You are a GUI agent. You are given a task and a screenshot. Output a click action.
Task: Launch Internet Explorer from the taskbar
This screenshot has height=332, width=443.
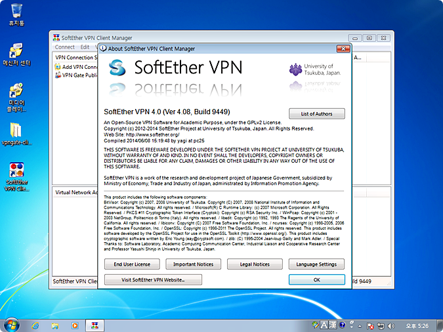(x=35, y=326)
